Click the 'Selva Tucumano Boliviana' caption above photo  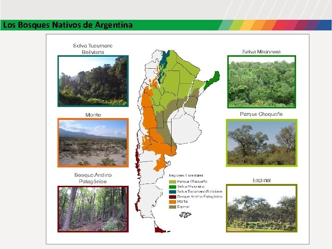tap(93, 49)
